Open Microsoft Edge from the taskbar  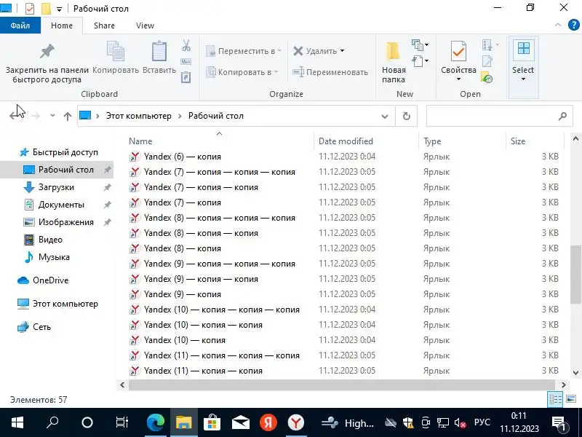(x=156, y=422)
